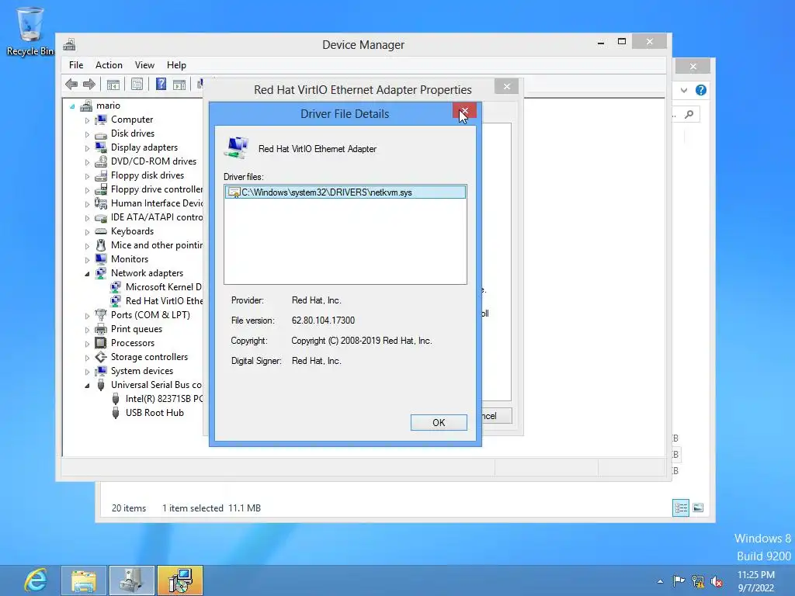The height and width of the screenshot is (596, 795).
Task: Expand the Processors category
Action: click(x=87, y=344)
